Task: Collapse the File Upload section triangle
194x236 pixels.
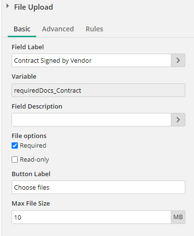Action: [x=7, y=6]
